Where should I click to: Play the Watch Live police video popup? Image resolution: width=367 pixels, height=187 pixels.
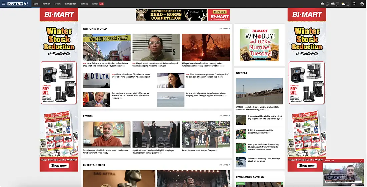pyautogui.click(x=343, y=174)
